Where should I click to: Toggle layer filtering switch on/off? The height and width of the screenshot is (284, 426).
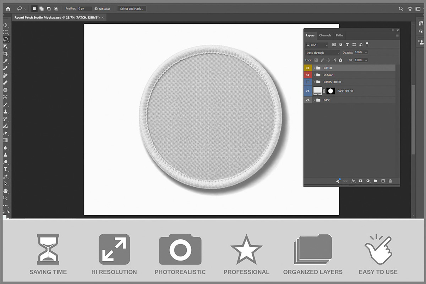click(x=367, y=44)
